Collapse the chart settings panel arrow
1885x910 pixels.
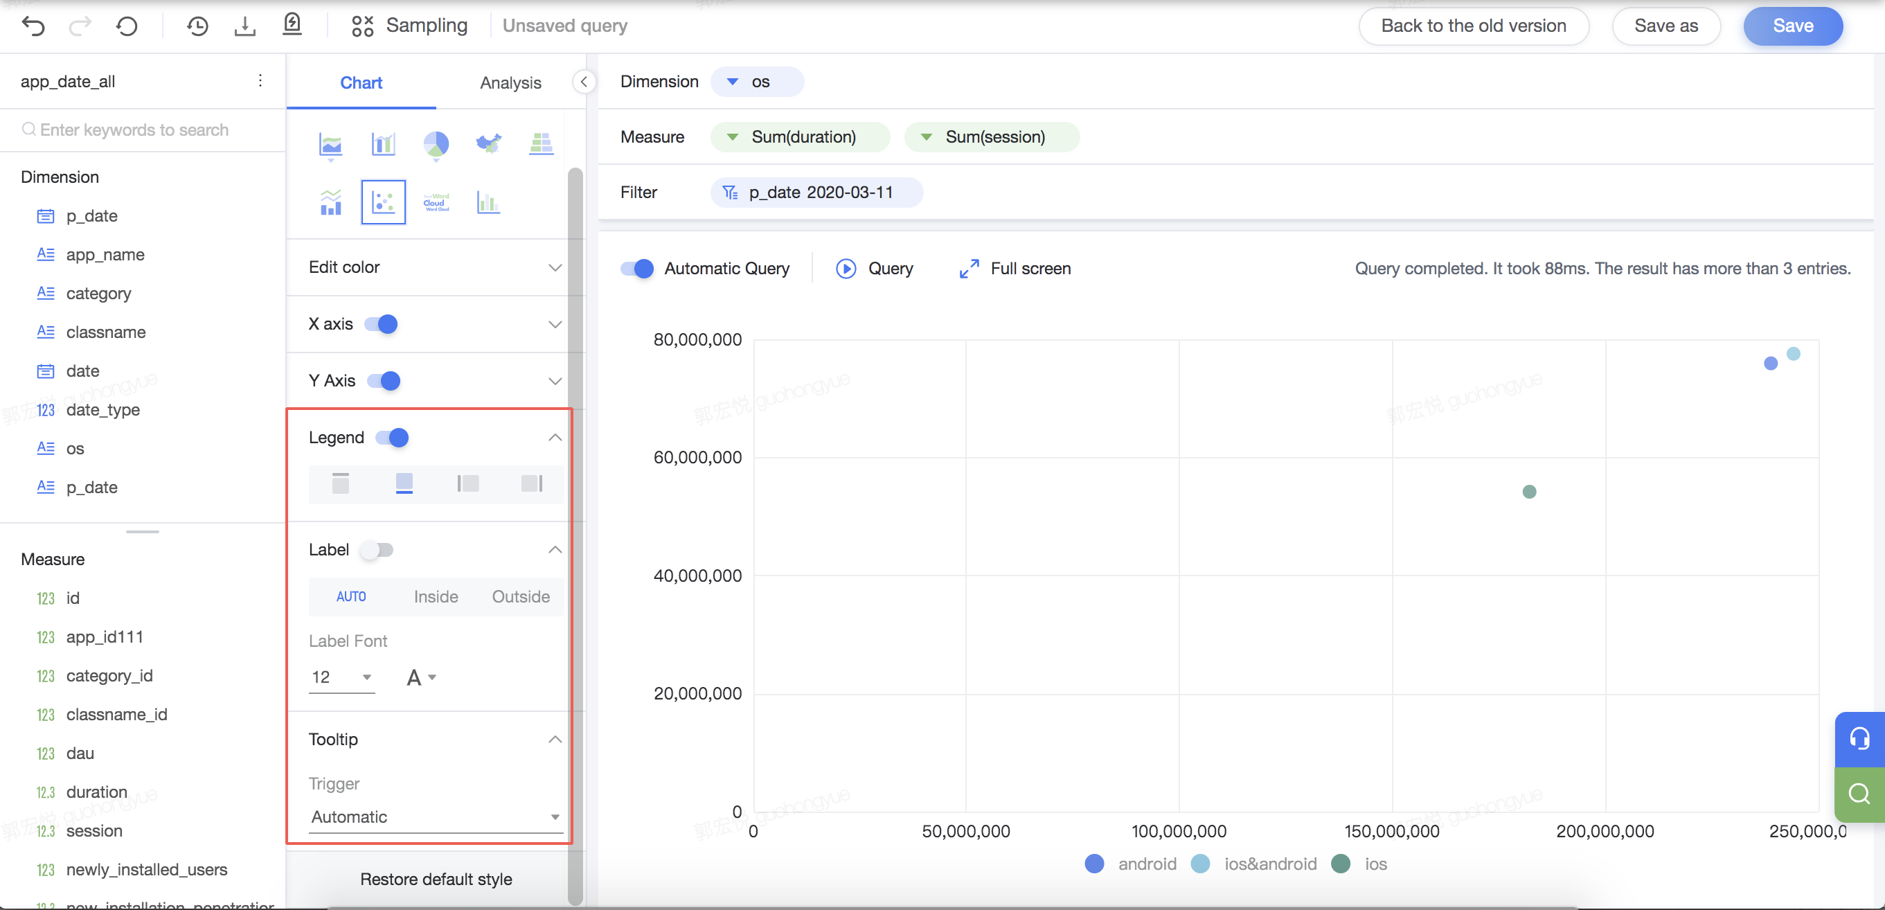click(583, 82)
